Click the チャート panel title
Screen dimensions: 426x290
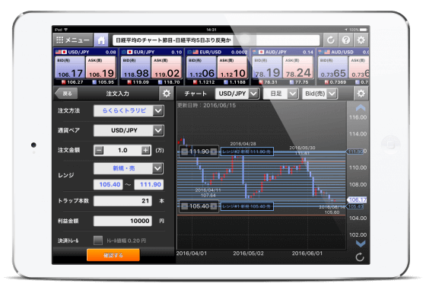point(196,94)
